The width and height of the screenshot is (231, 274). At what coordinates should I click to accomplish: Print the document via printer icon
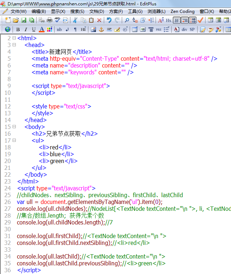[50, 20]
